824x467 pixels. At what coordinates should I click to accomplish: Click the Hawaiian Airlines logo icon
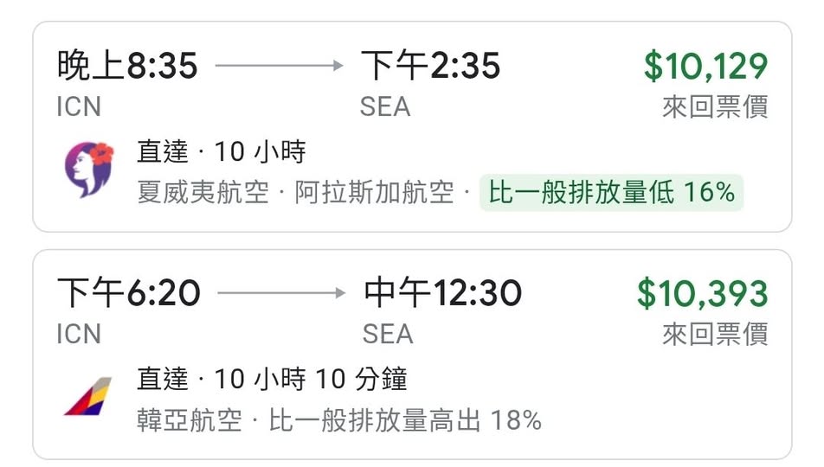click(x=89, y=169)
